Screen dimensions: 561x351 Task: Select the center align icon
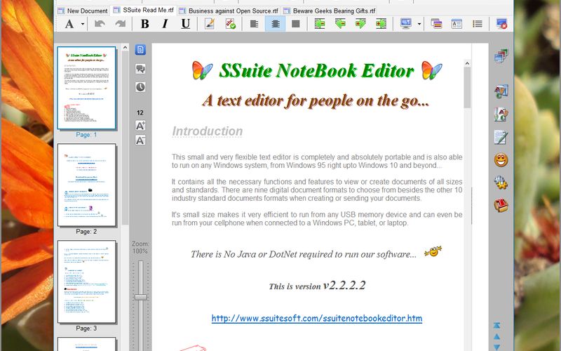point(274,24)
